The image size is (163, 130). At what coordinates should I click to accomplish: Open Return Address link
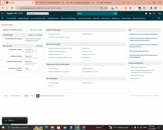(x=54, y=69)
